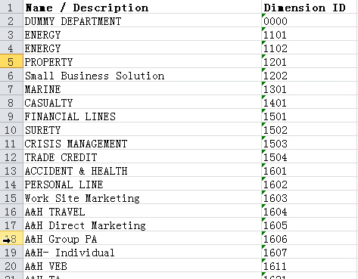The image size is (358, 279).
Task: Select row header 5
Action: point(11,62)
